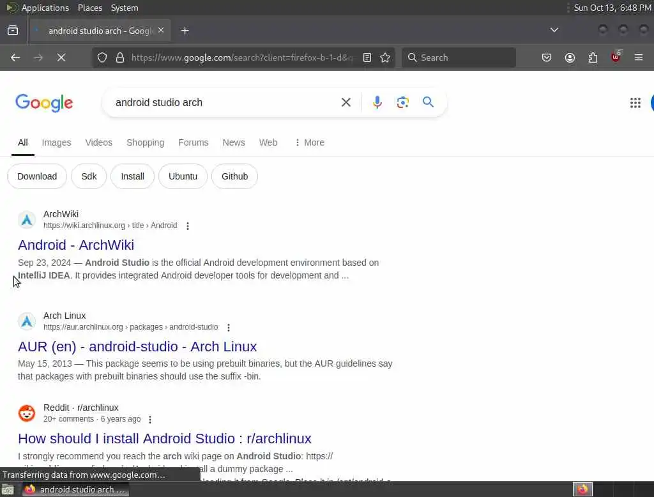
Task: Click the Firefox workspace switcher thumbnail
Action: [x=582, y=489]
